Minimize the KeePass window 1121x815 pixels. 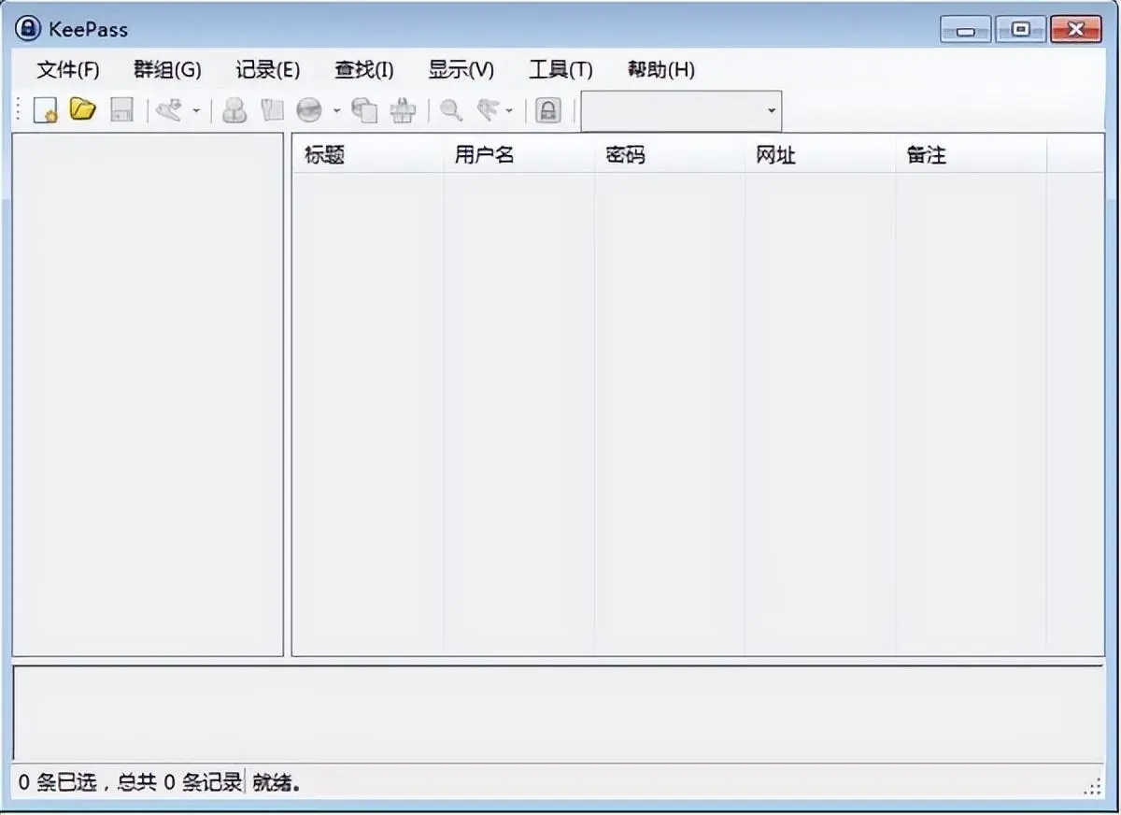pyautogui.click(x=966, y=31)
